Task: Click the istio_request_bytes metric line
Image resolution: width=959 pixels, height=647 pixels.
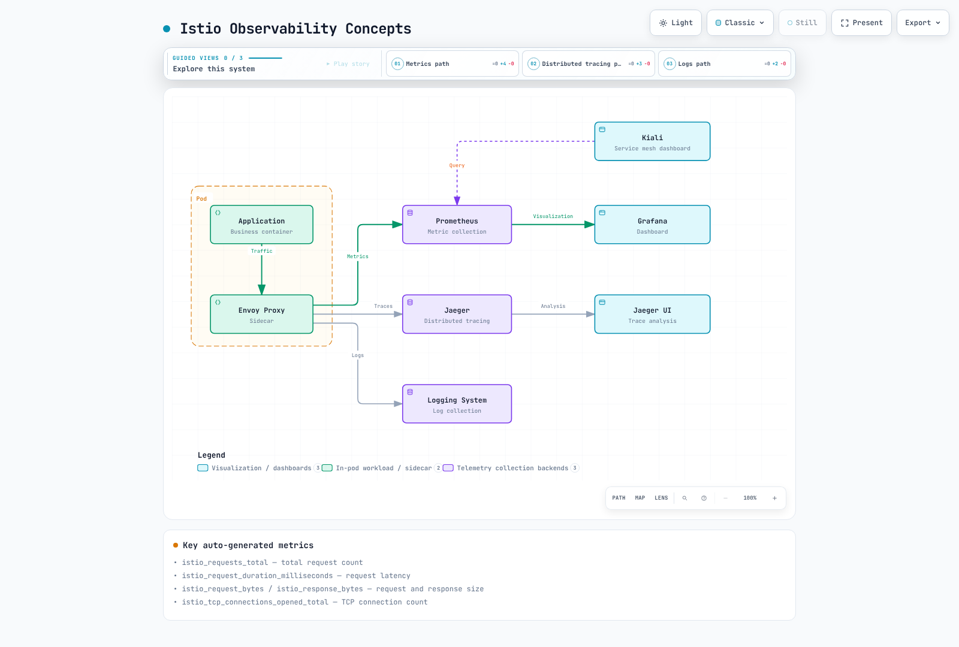Action: point(333,589)
